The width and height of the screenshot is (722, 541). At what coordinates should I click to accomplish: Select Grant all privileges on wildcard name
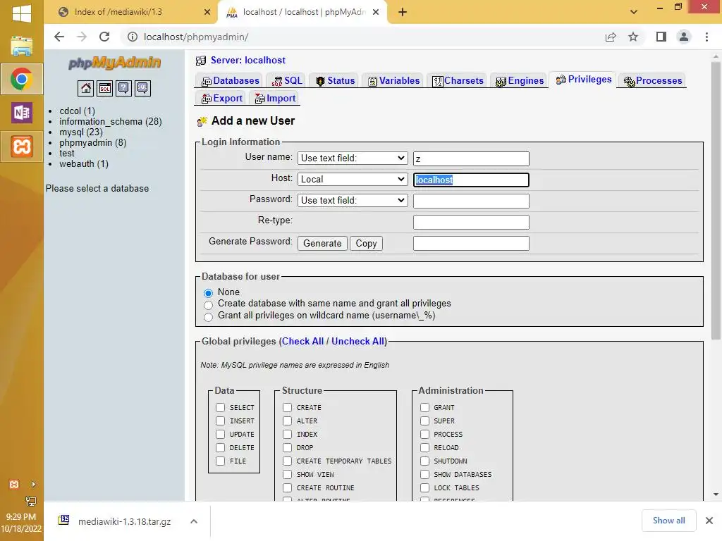tap(209, 317)
